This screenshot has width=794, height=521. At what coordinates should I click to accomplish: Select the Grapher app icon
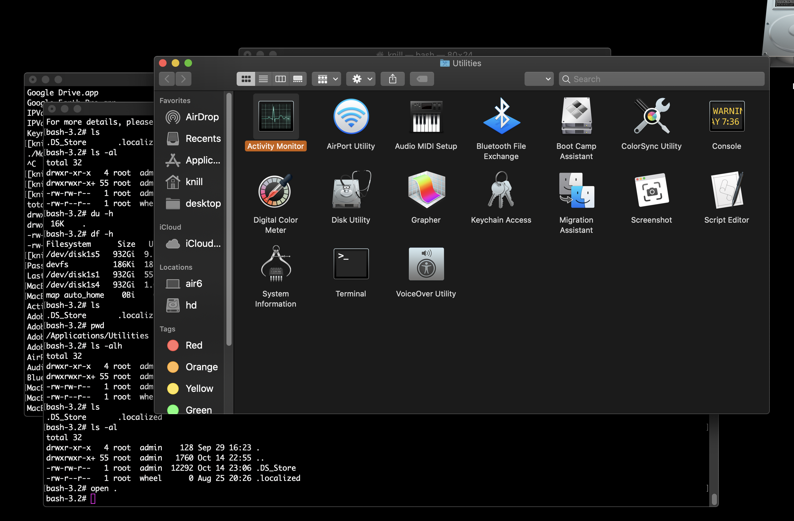click(426, 190)
